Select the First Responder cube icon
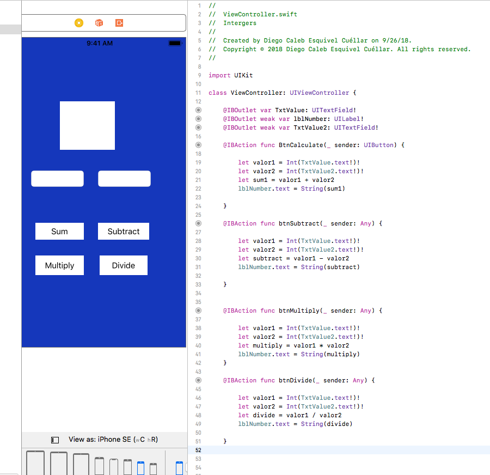This screenshot has width=490, height=475. tap(99, 23)
